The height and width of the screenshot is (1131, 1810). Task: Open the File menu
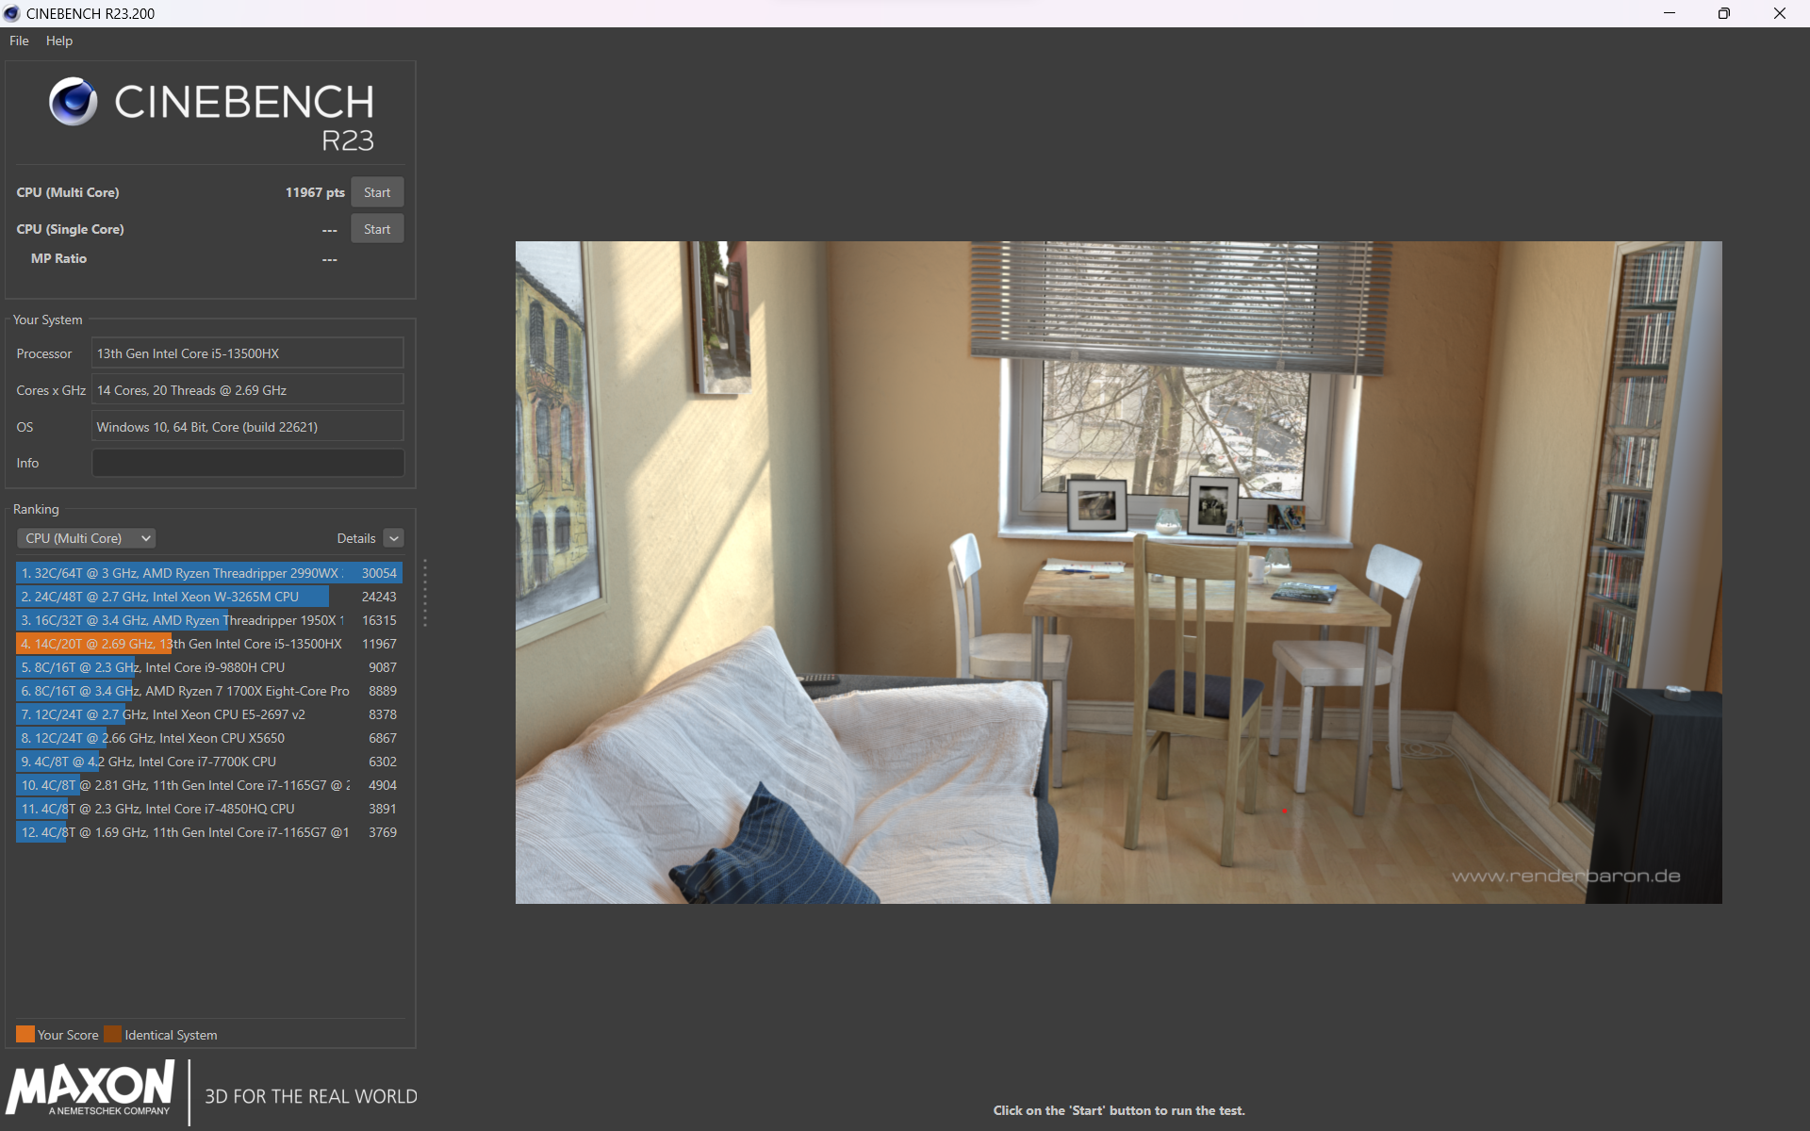pyautogui.click(x=19, y=41)
